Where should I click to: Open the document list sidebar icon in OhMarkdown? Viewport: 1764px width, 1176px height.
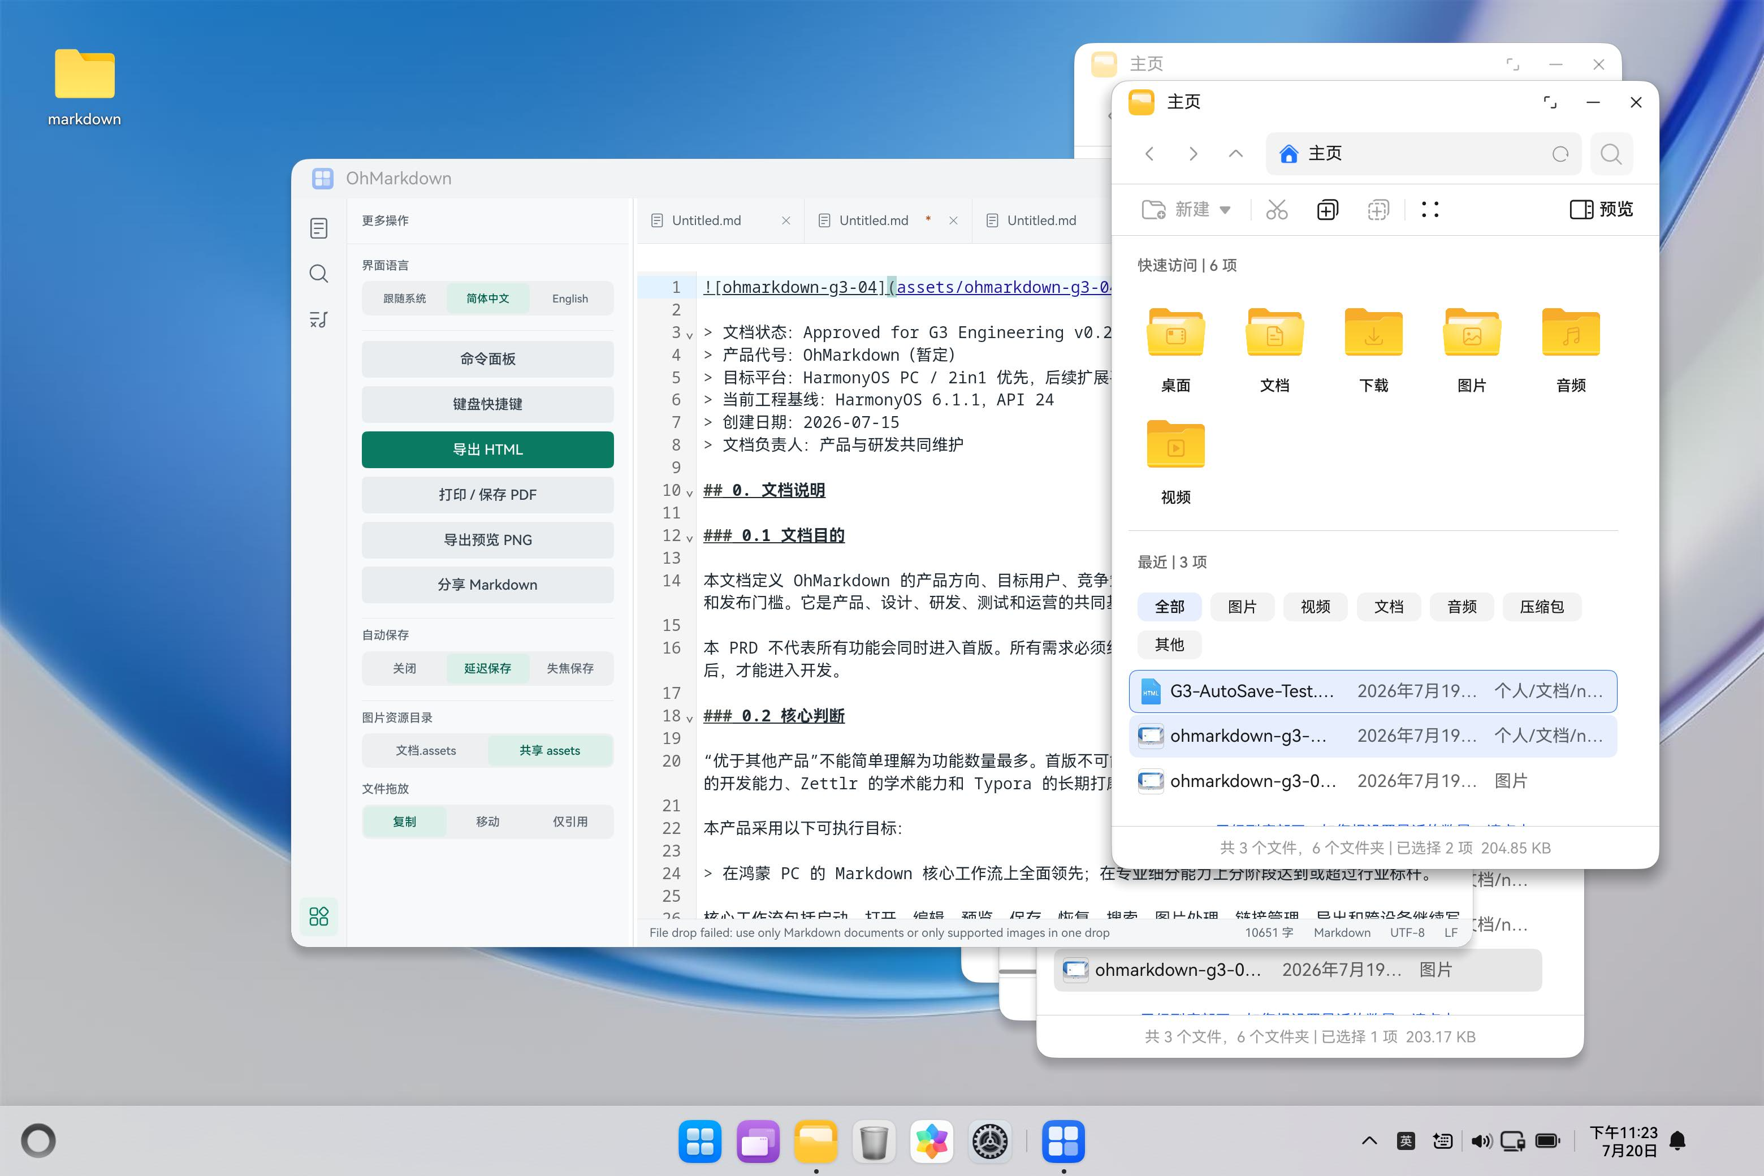(319, 228)
